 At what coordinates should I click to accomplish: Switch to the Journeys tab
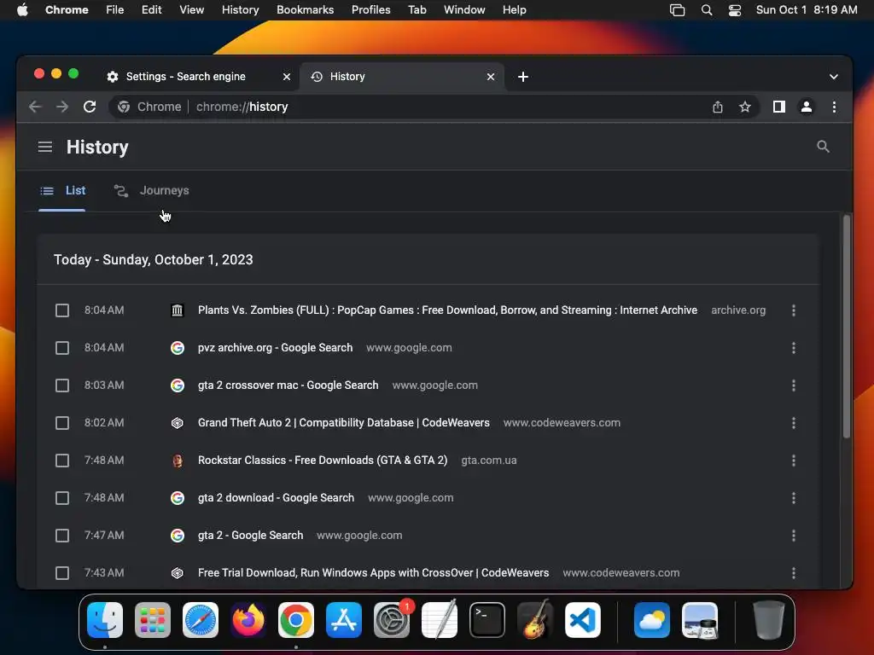[x=152, y=190]
